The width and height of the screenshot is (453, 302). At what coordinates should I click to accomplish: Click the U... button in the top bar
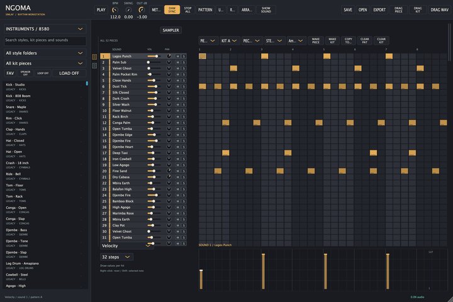click(x=221, y=10)
